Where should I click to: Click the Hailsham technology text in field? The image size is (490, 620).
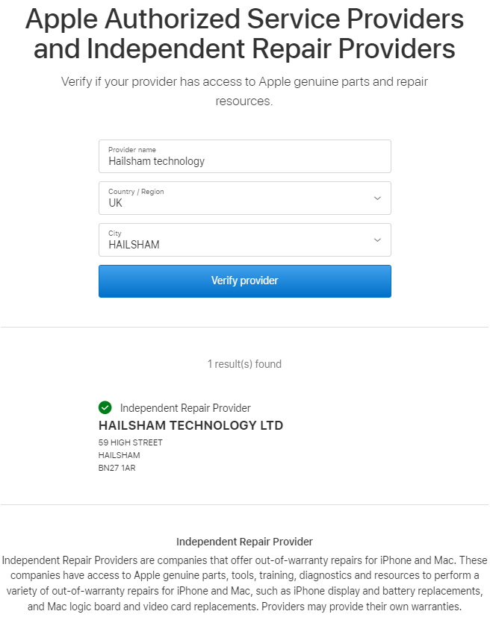(x=157, y=161)
